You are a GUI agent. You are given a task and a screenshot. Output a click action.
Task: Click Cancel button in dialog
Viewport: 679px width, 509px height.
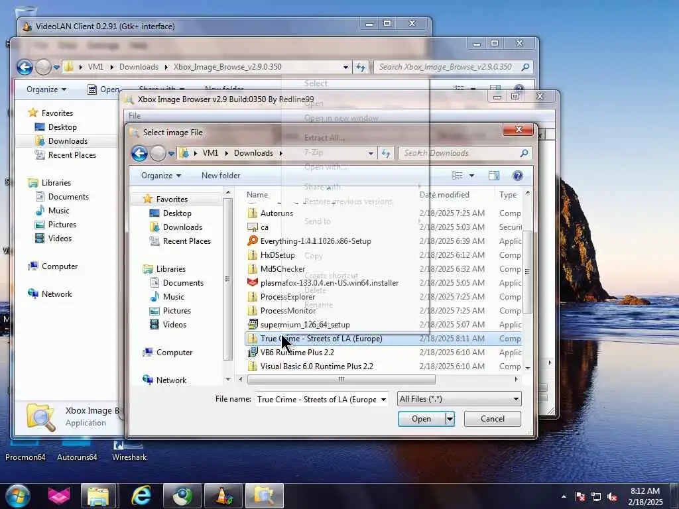(493, 419)
